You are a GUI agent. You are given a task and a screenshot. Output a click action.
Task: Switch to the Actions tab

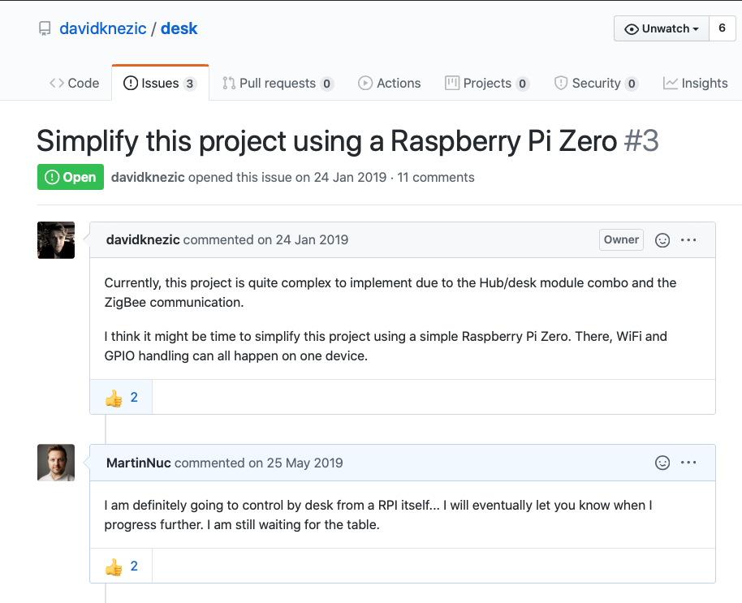click(389, 84)
